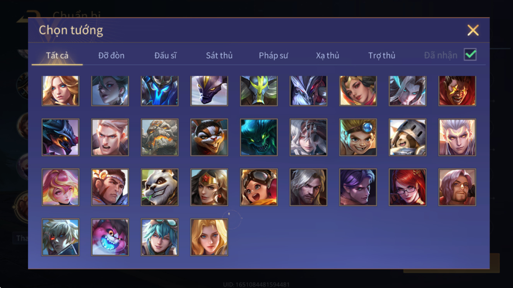Open the Sát thủ tab

click(x=219, y=55)
